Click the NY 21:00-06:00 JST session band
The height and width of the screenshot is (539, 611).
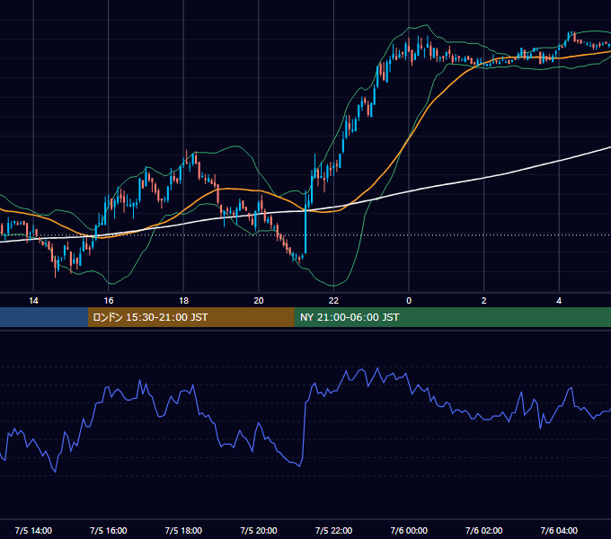coord(452,317)
